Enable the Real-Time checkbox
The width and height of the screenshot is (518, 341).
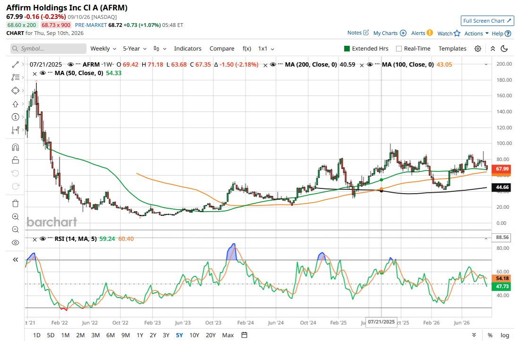click(399, 49)
